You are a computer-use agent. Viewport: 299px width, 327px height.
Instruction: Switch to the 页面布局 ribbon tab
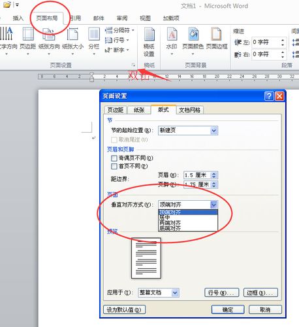47,18
